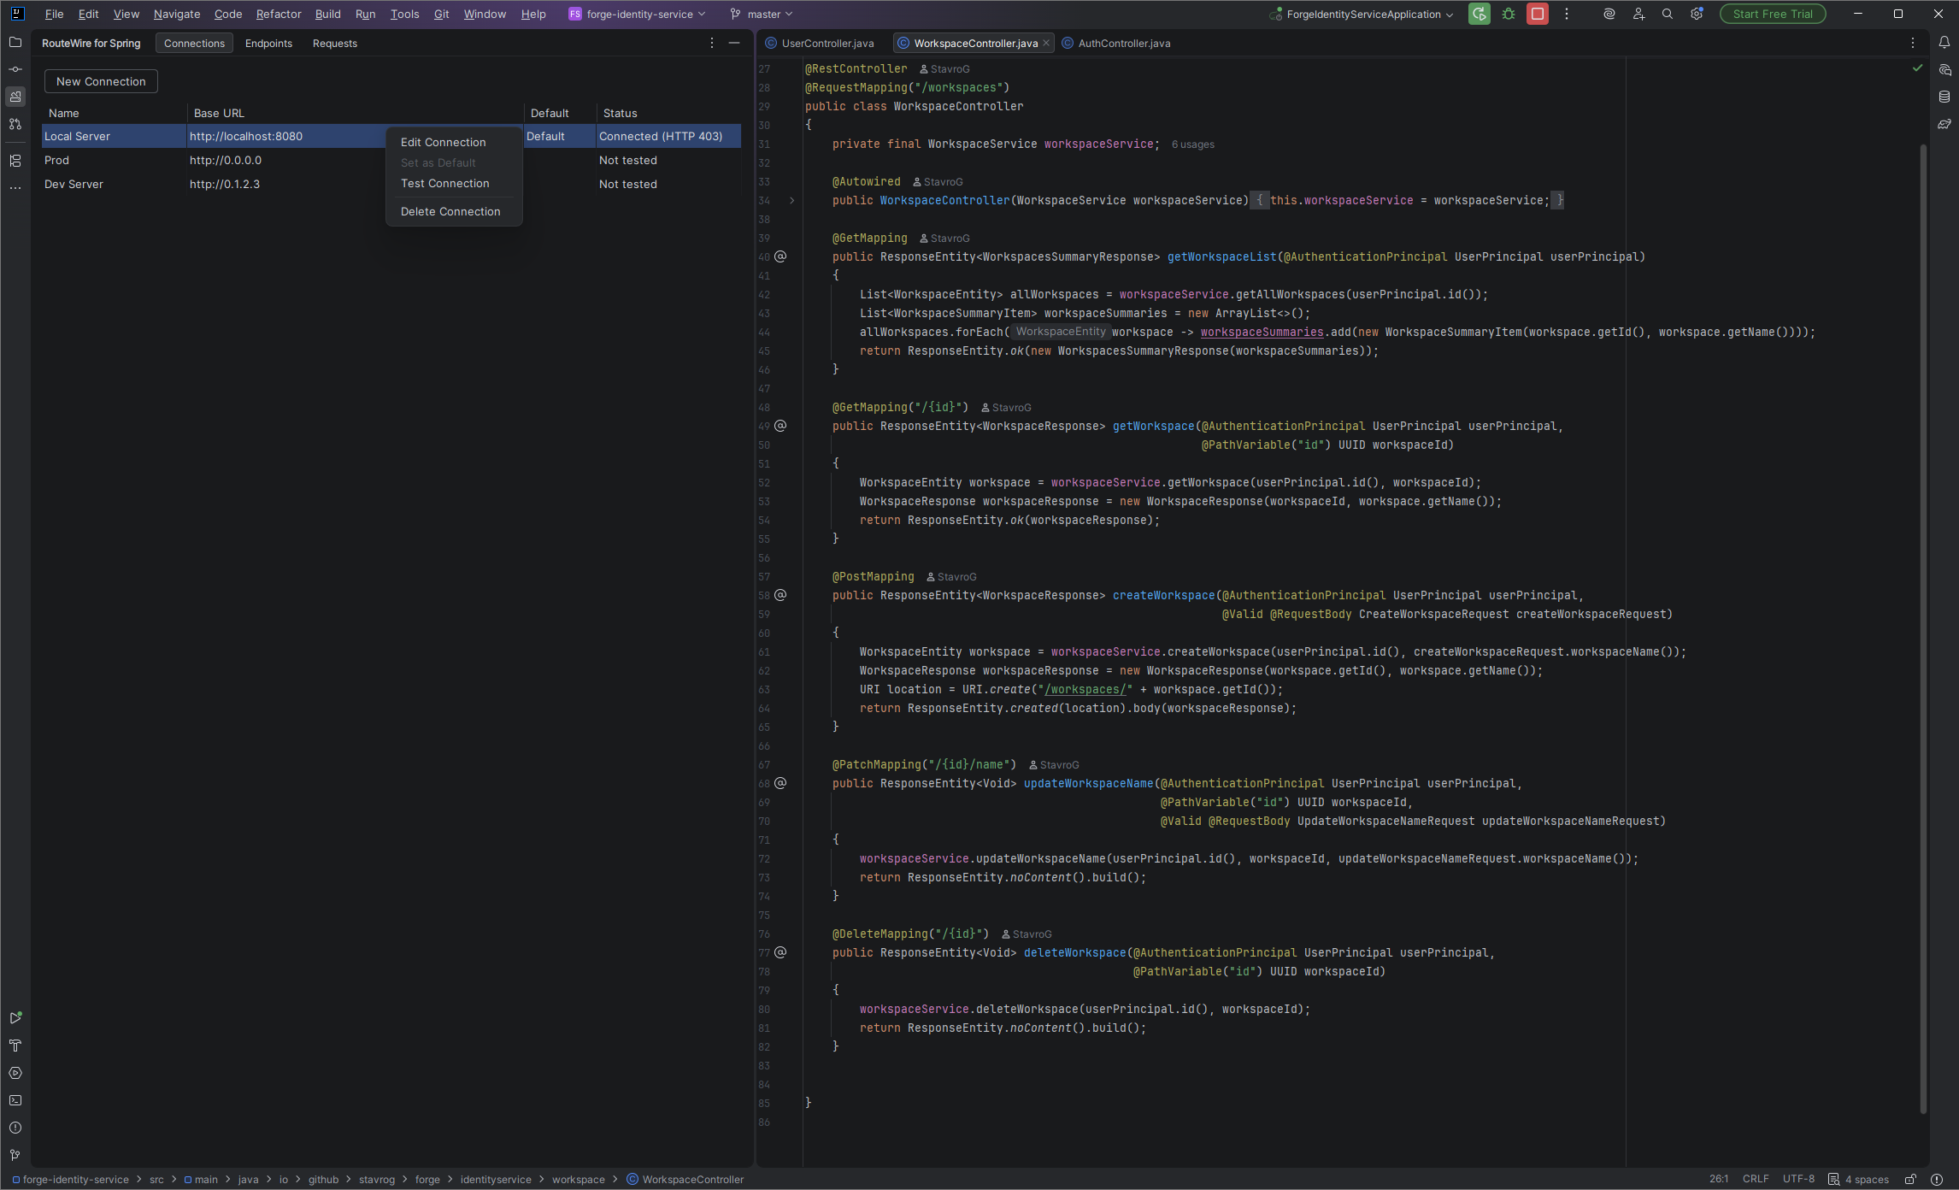Image resolution: width=1959 pixels, height=1190 pixels.
Task: Open the Gradle elephant tool window
Action: [x=1944, y=124]
